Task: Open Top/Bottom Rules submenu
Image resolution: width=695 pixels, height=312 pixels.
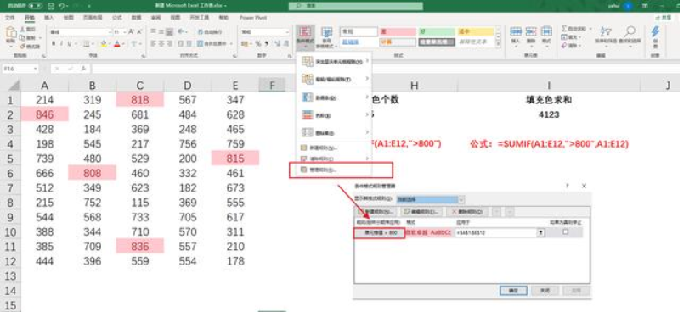Action: [x=334, y=79]
